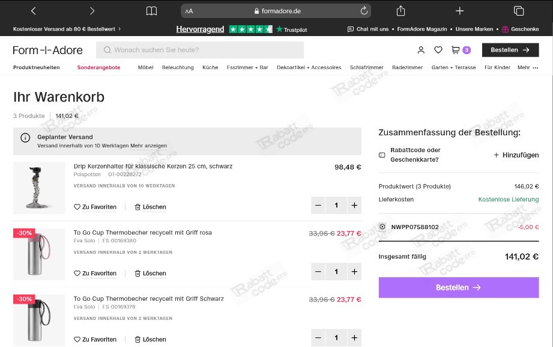Open 'To Go Cup Thermobecher ... rosa' title

(x=142, y=233)
